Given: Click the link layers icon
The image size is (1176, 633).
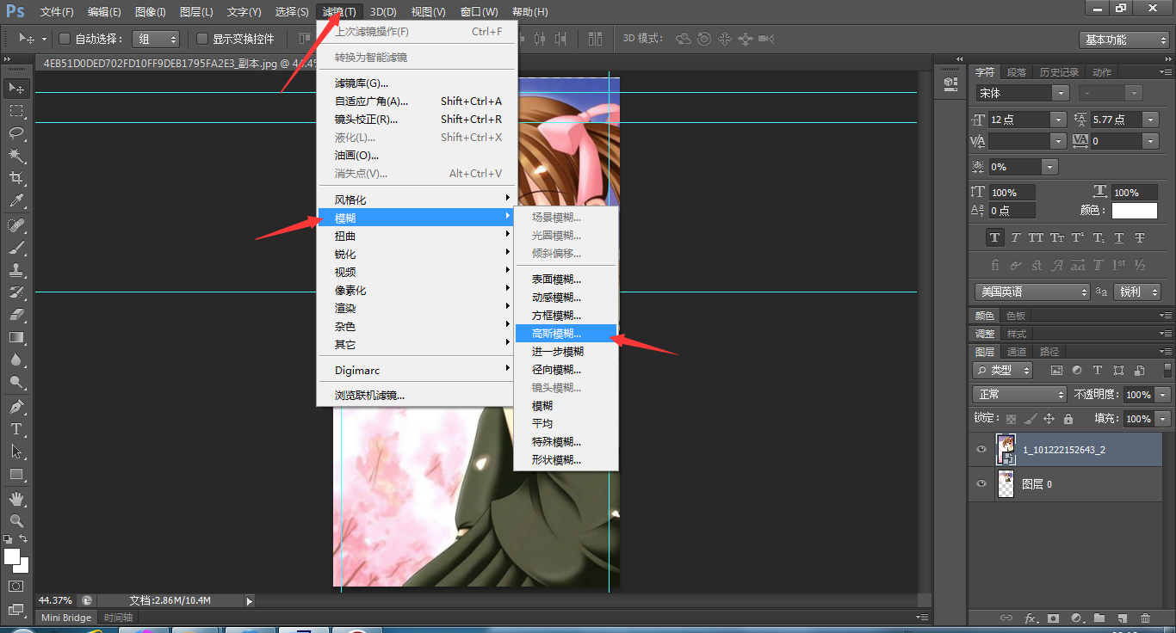Looking at the screenshot, I should (x=1006, y=618).
